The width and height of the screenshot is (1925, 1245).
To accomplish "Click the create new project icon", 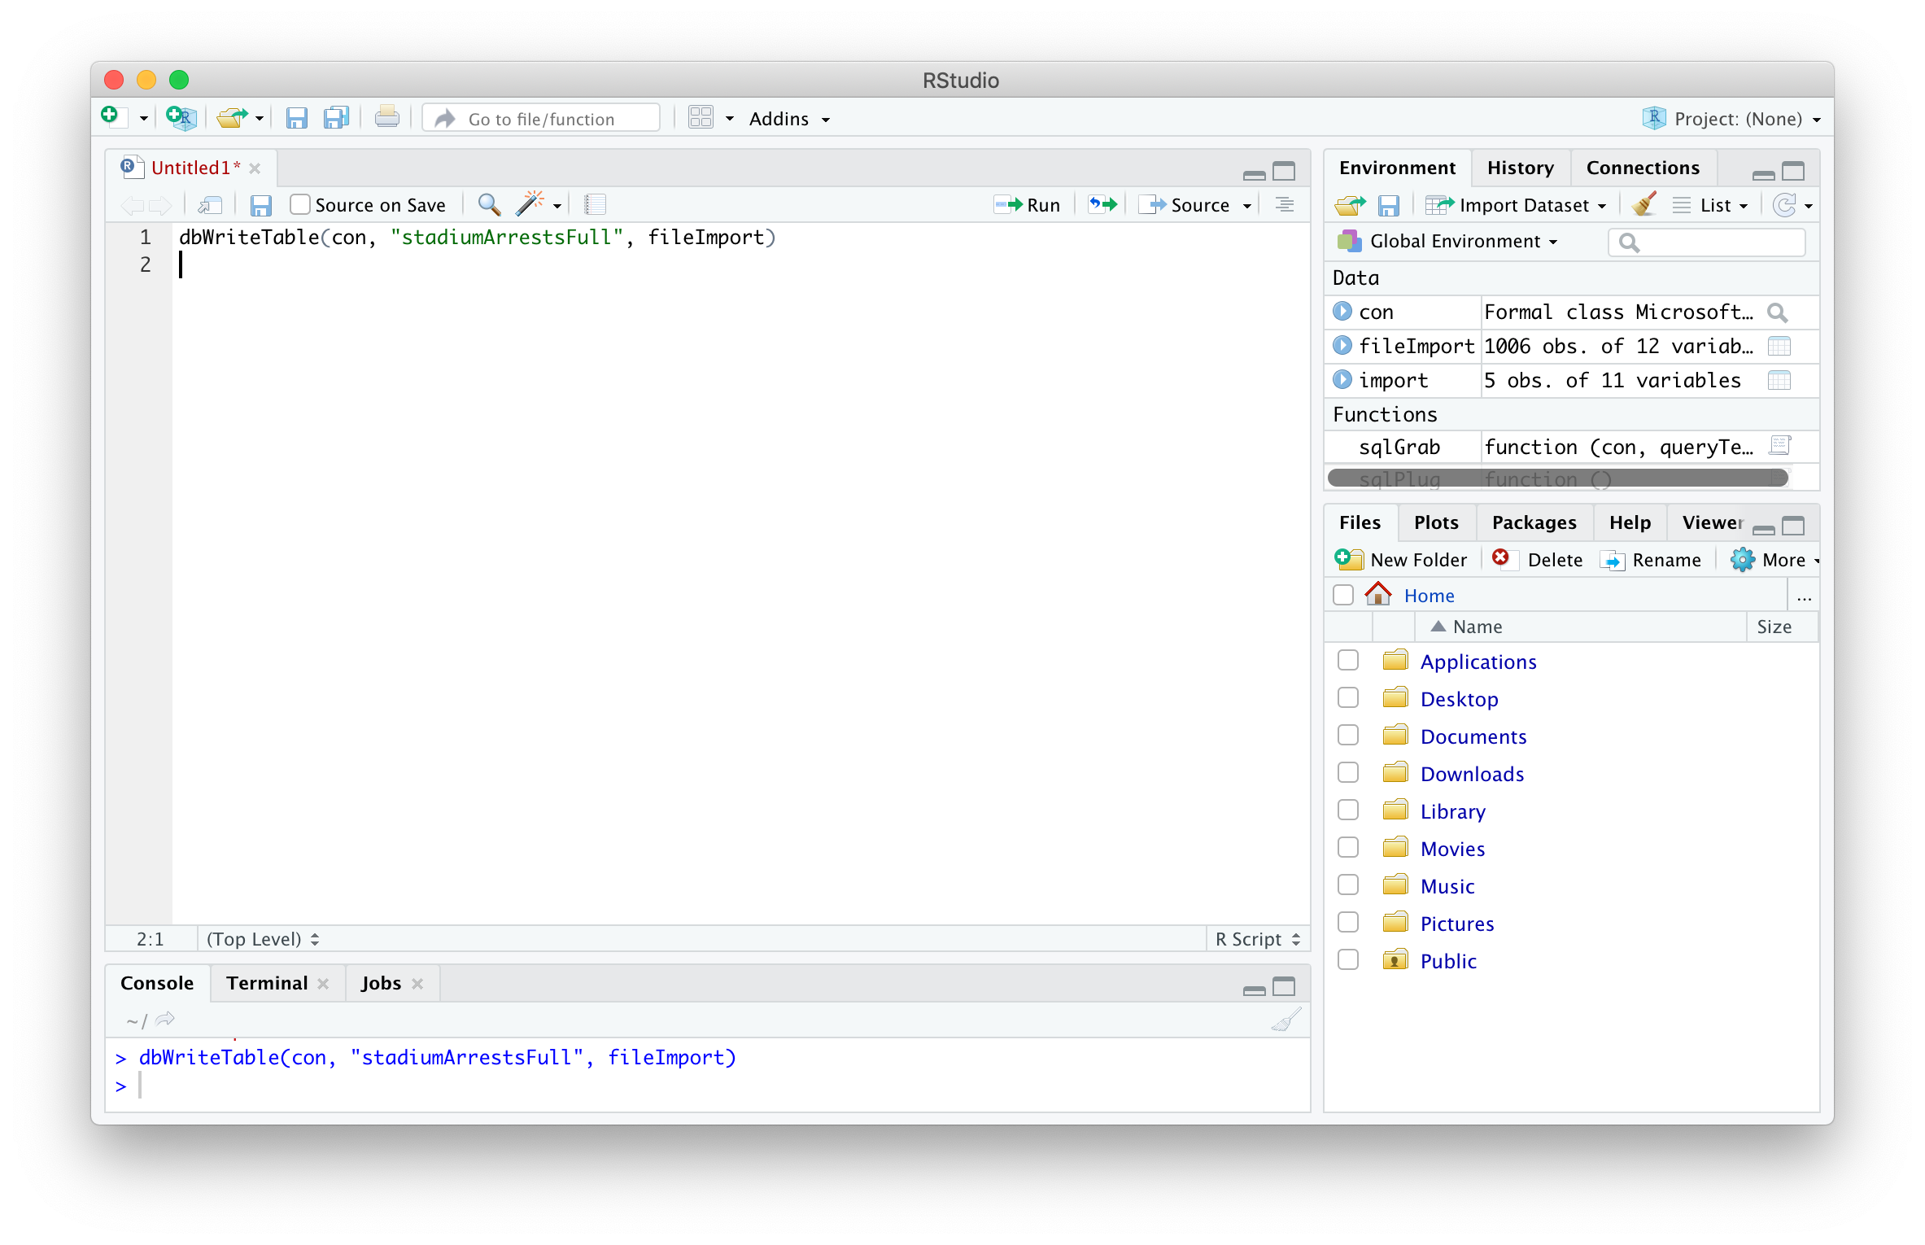I will (x=181, y=119).
